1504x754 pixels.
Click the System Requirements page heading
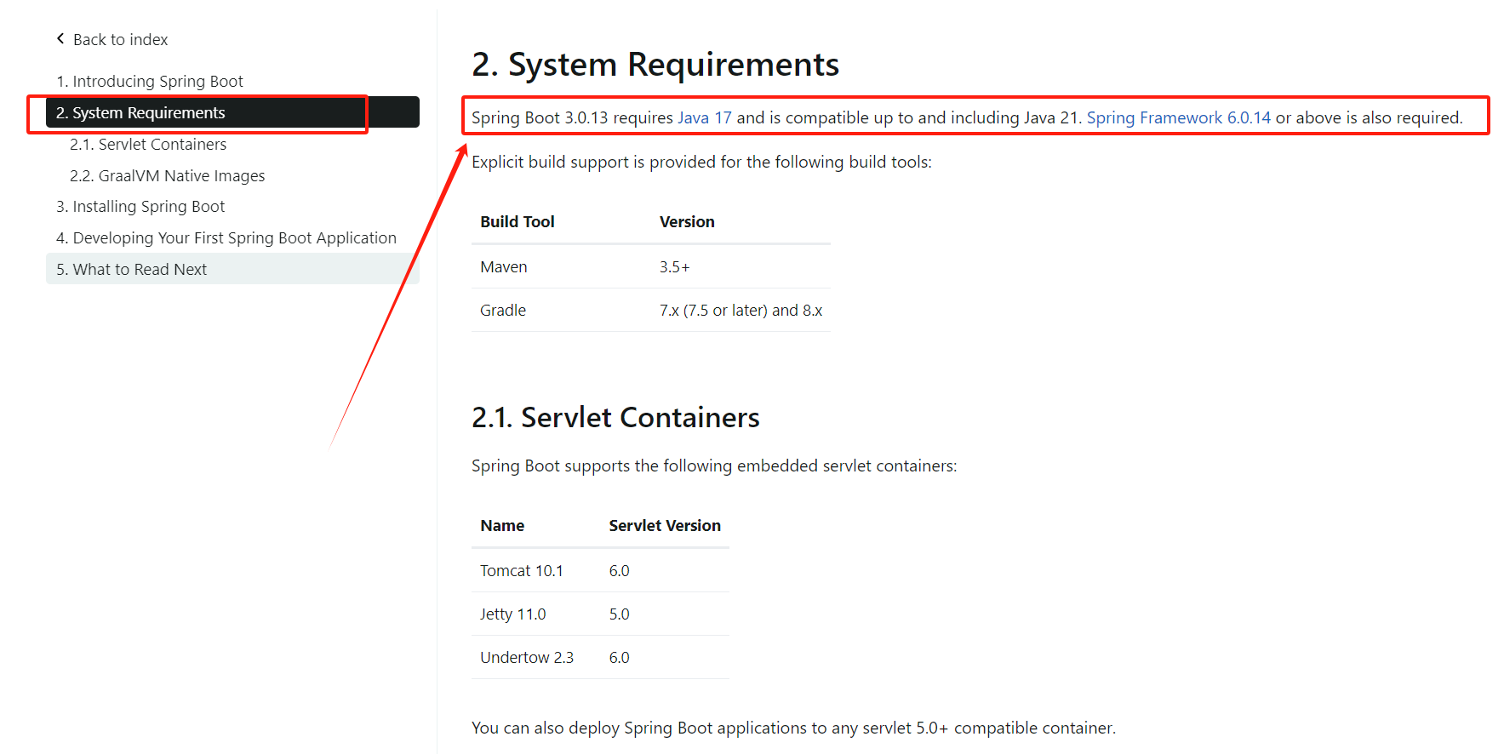tap(655, 65)
